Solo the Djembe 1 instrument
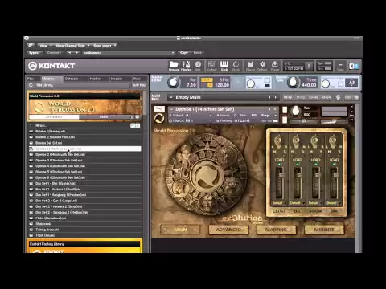The width and height of the screenshot is (386, 289). click(285, 110)
